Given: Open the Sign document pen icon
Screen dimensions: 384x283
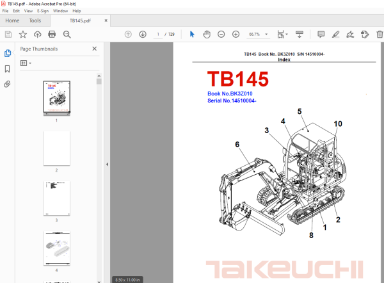Looking at the screenshot, I should (x=350, y=35).
